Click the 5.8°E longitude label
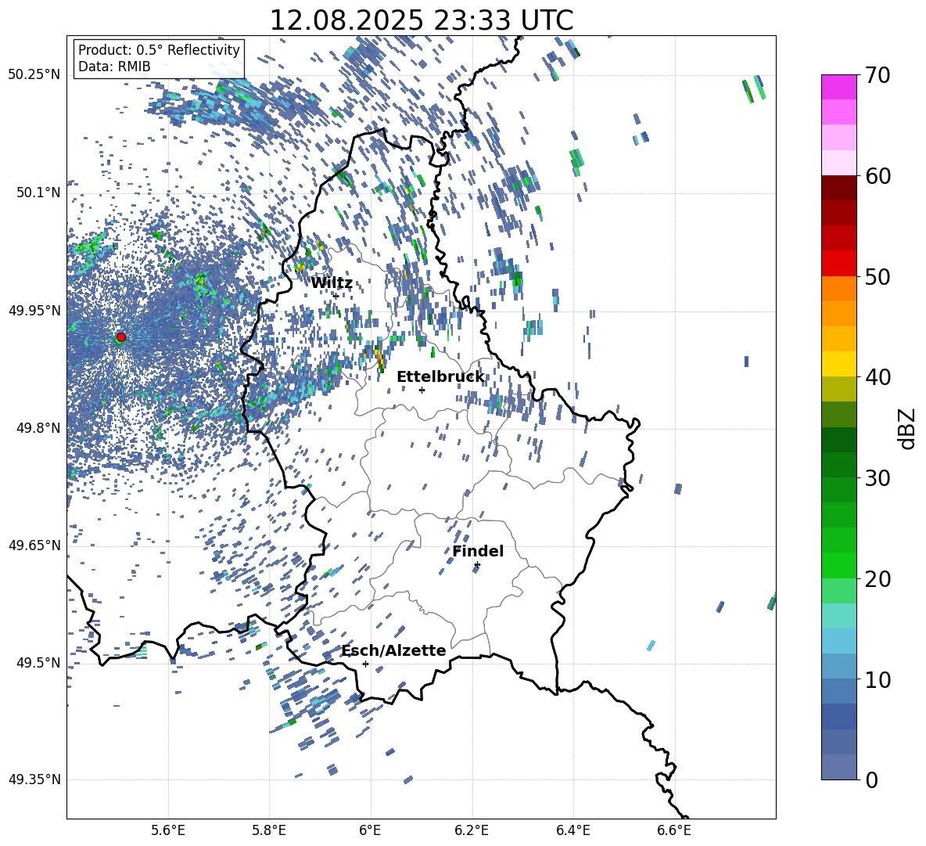The height and width of the screenshot is (846, 926). [x=269, y=830]
